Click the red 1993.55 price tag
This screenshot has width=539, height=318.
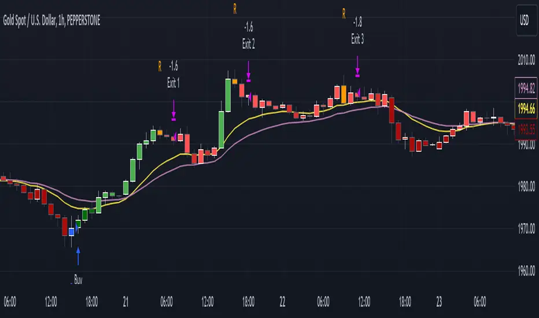coord(526,130)
